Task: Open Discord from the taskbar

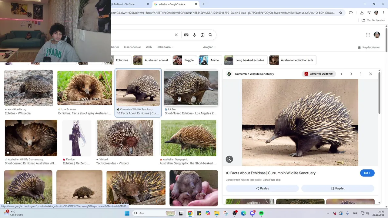Action: (253, 213)
